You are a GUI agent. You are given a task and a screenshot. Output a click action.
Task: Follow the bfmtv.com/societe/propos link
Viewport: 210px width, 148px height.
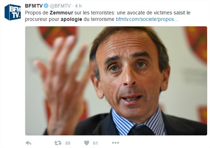147,19
